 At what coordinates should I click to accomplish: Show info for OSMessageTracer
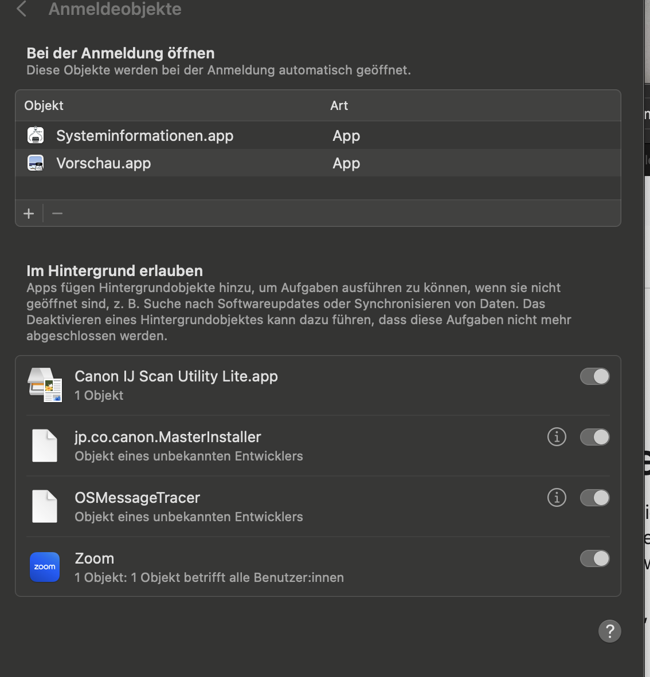(557, 498)
